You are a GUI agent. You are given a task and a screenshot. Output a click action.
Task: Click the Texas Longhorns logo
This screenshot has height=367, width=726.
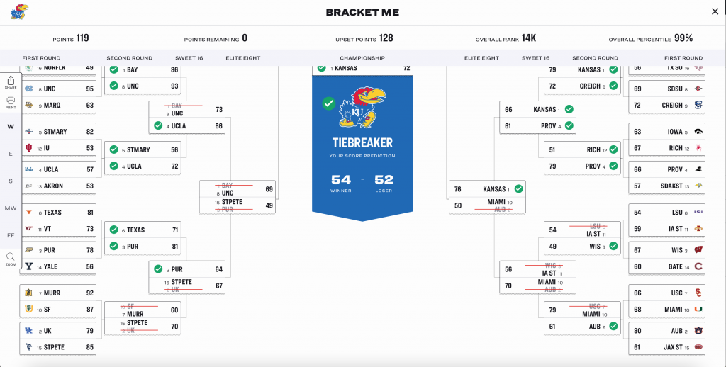29,213
